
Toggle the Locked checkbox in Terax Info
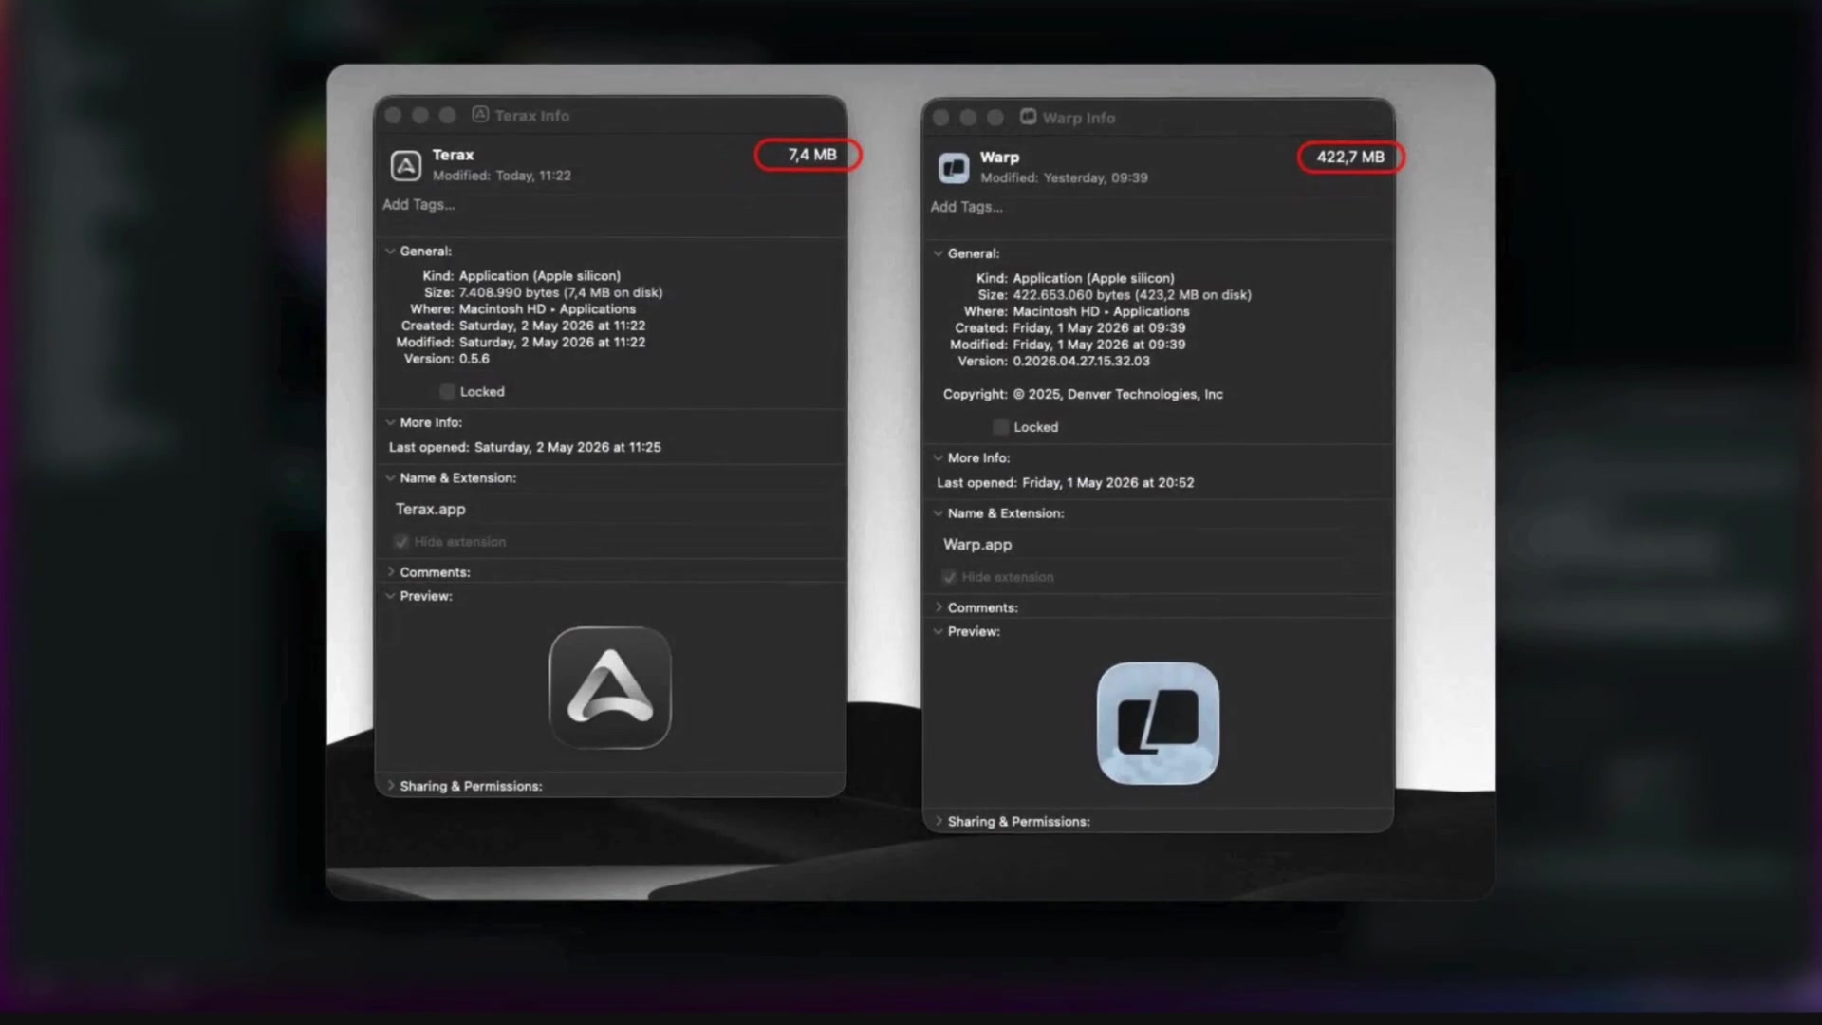(447, 392)
